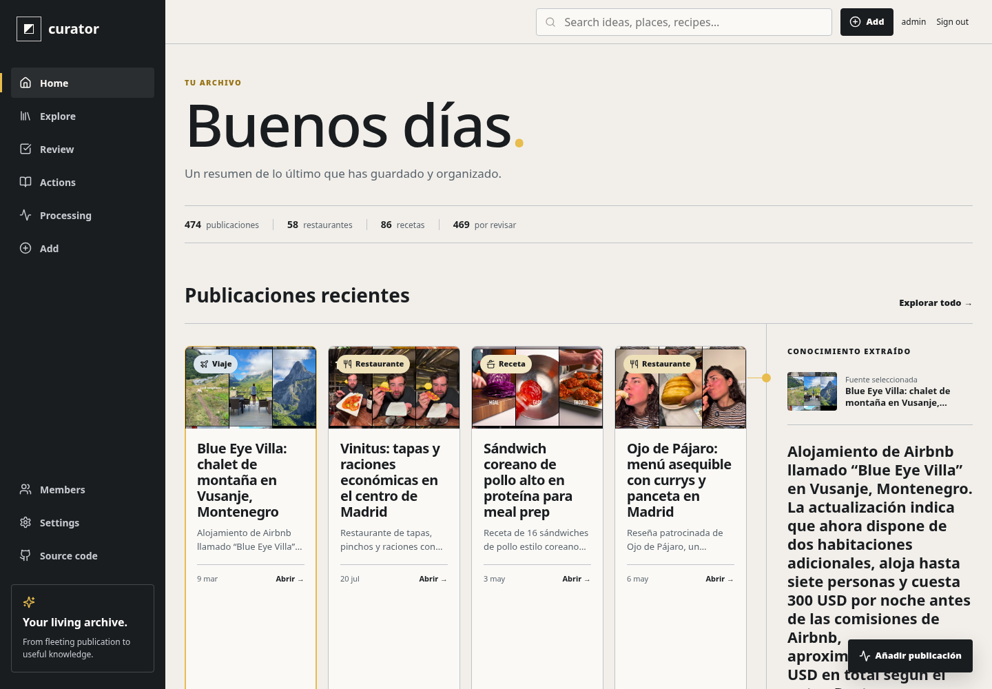Click the curator logo icon
The width and height of the screenshot is (992, 689).
[x=29, y=29]
